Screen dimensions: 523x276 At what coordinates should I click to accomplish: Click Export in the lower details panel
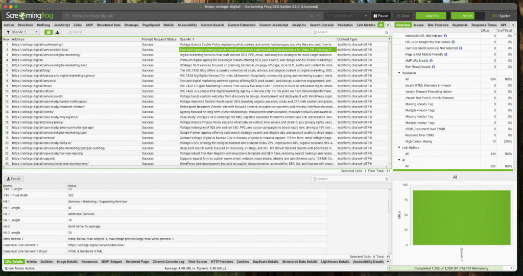click(14, 179)
